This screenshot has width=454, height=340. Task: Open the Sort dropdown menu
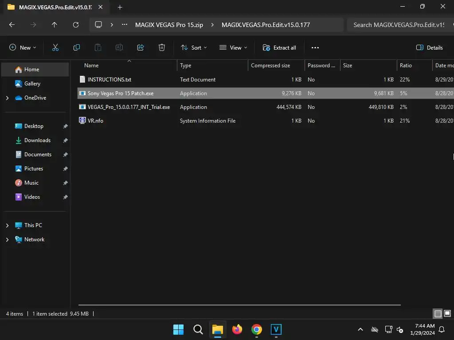pyautogui.click(x=194, y=48)
